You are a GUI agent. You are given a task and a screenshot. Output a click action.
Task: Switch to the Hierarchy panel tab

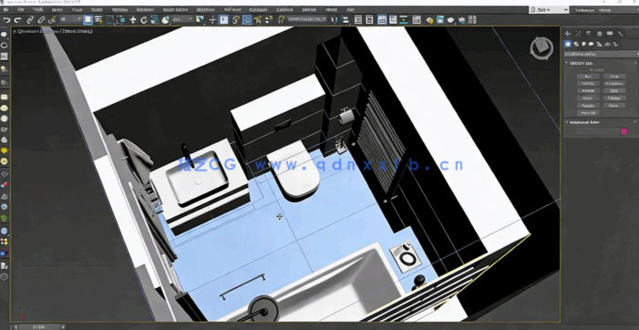[589, 34]
